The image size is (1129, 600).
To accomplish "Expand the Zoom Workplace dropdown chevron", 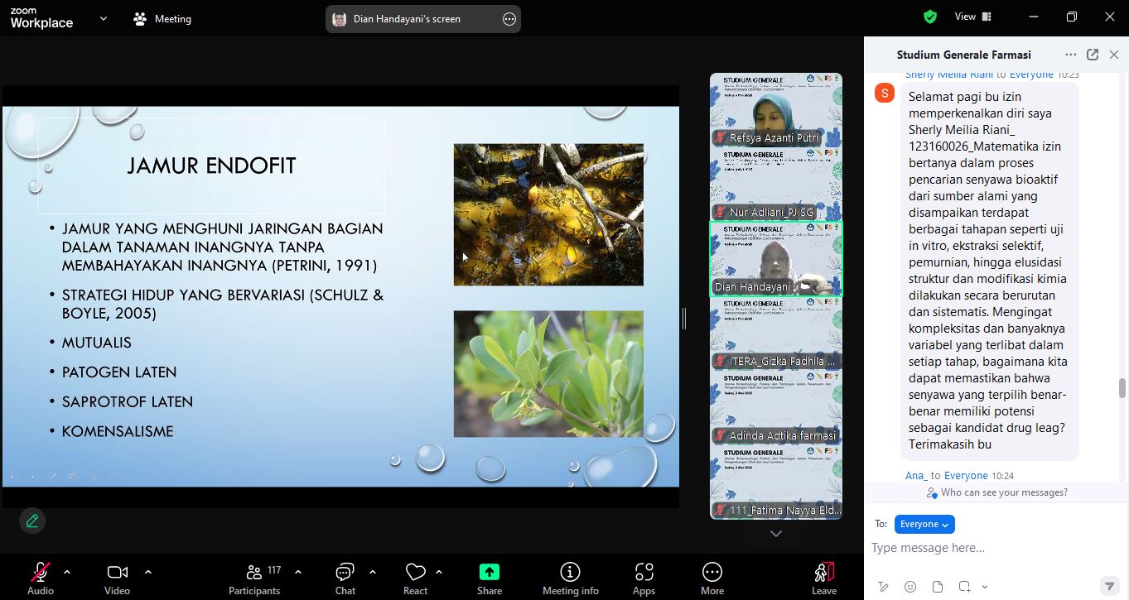I will [x=104, y=18].
